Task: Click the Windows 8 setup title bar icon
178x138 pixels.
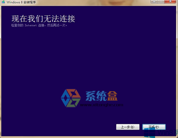Action: click(x=3, y=2)
